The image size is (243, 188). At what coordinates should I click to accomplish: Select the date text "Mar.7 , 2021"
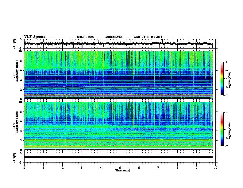86,37
